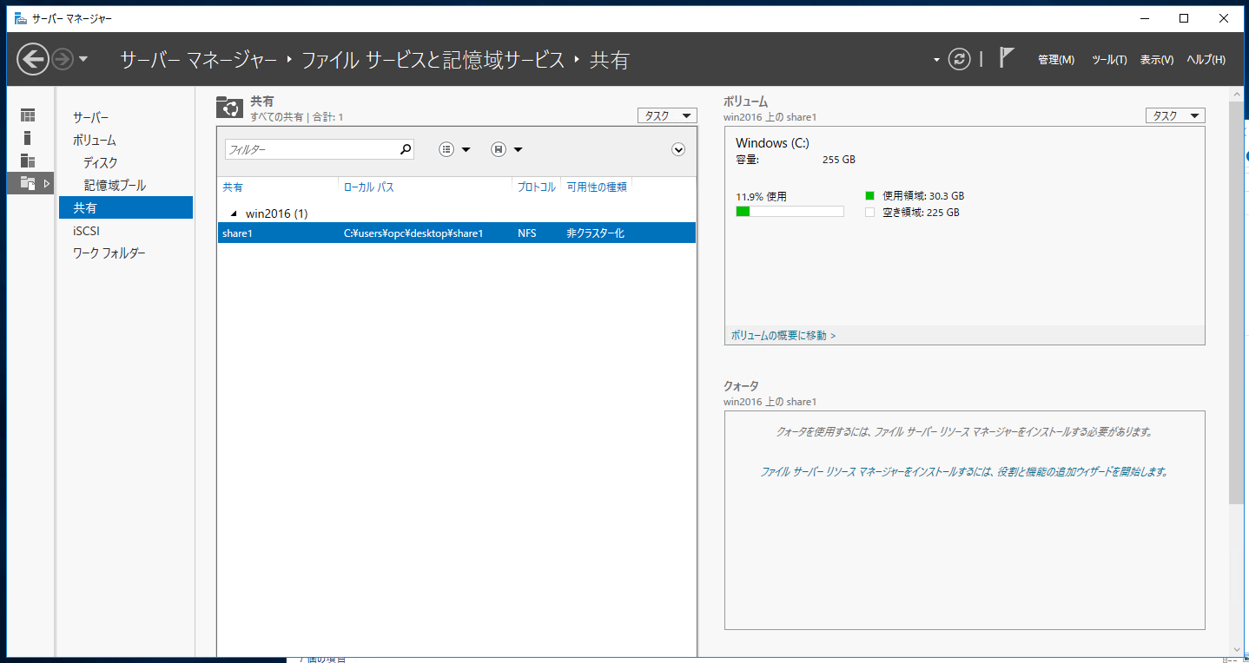
Task: Collapse the filter toolbar with the chevron
Action: click(x=678, y=149)
